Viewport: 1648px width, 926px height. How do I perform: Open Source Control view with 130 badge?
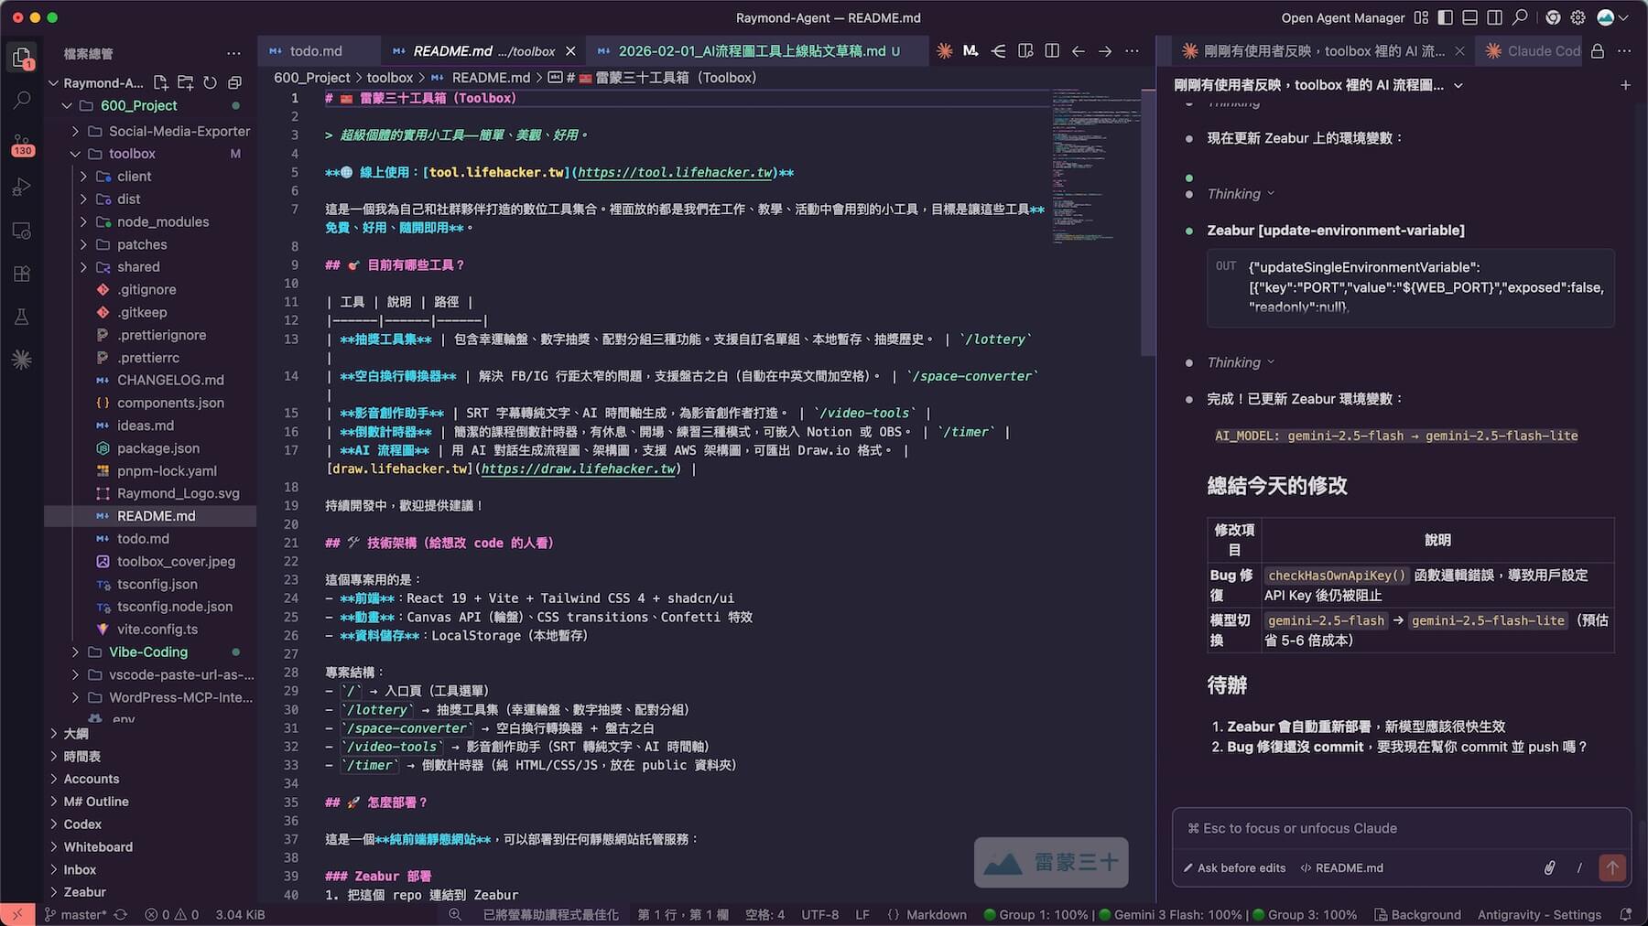tap(22, 144)
